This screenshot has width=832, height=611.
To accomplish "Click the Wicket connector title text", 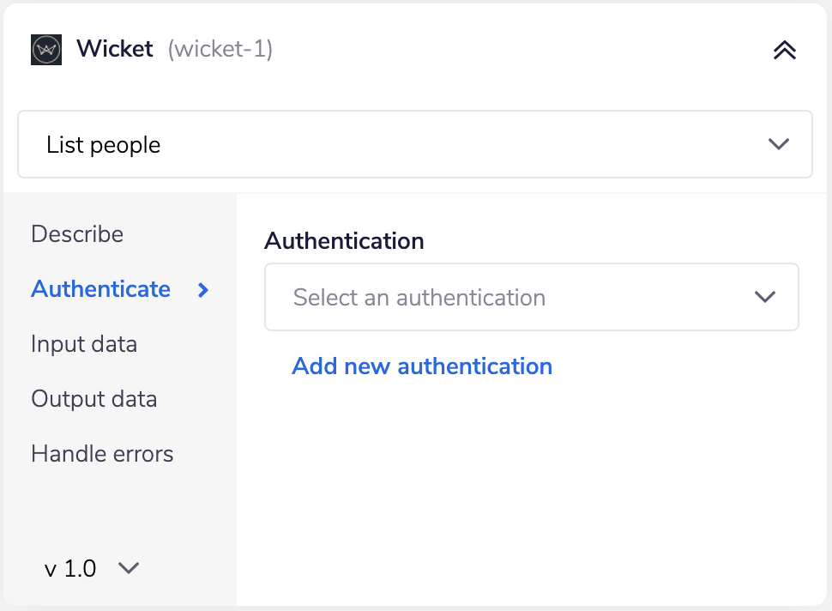I will point(115,49).
